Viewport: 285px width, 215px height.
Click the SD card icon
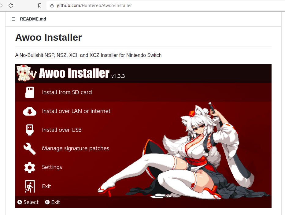tap(30, 92)
